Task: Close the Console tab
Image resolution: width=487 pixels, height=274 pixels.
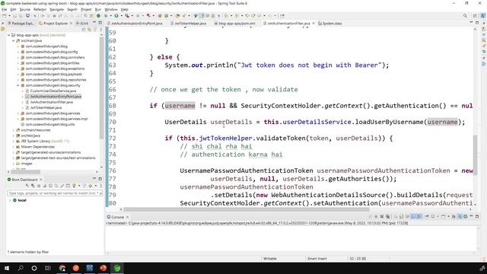Action: 127,217
